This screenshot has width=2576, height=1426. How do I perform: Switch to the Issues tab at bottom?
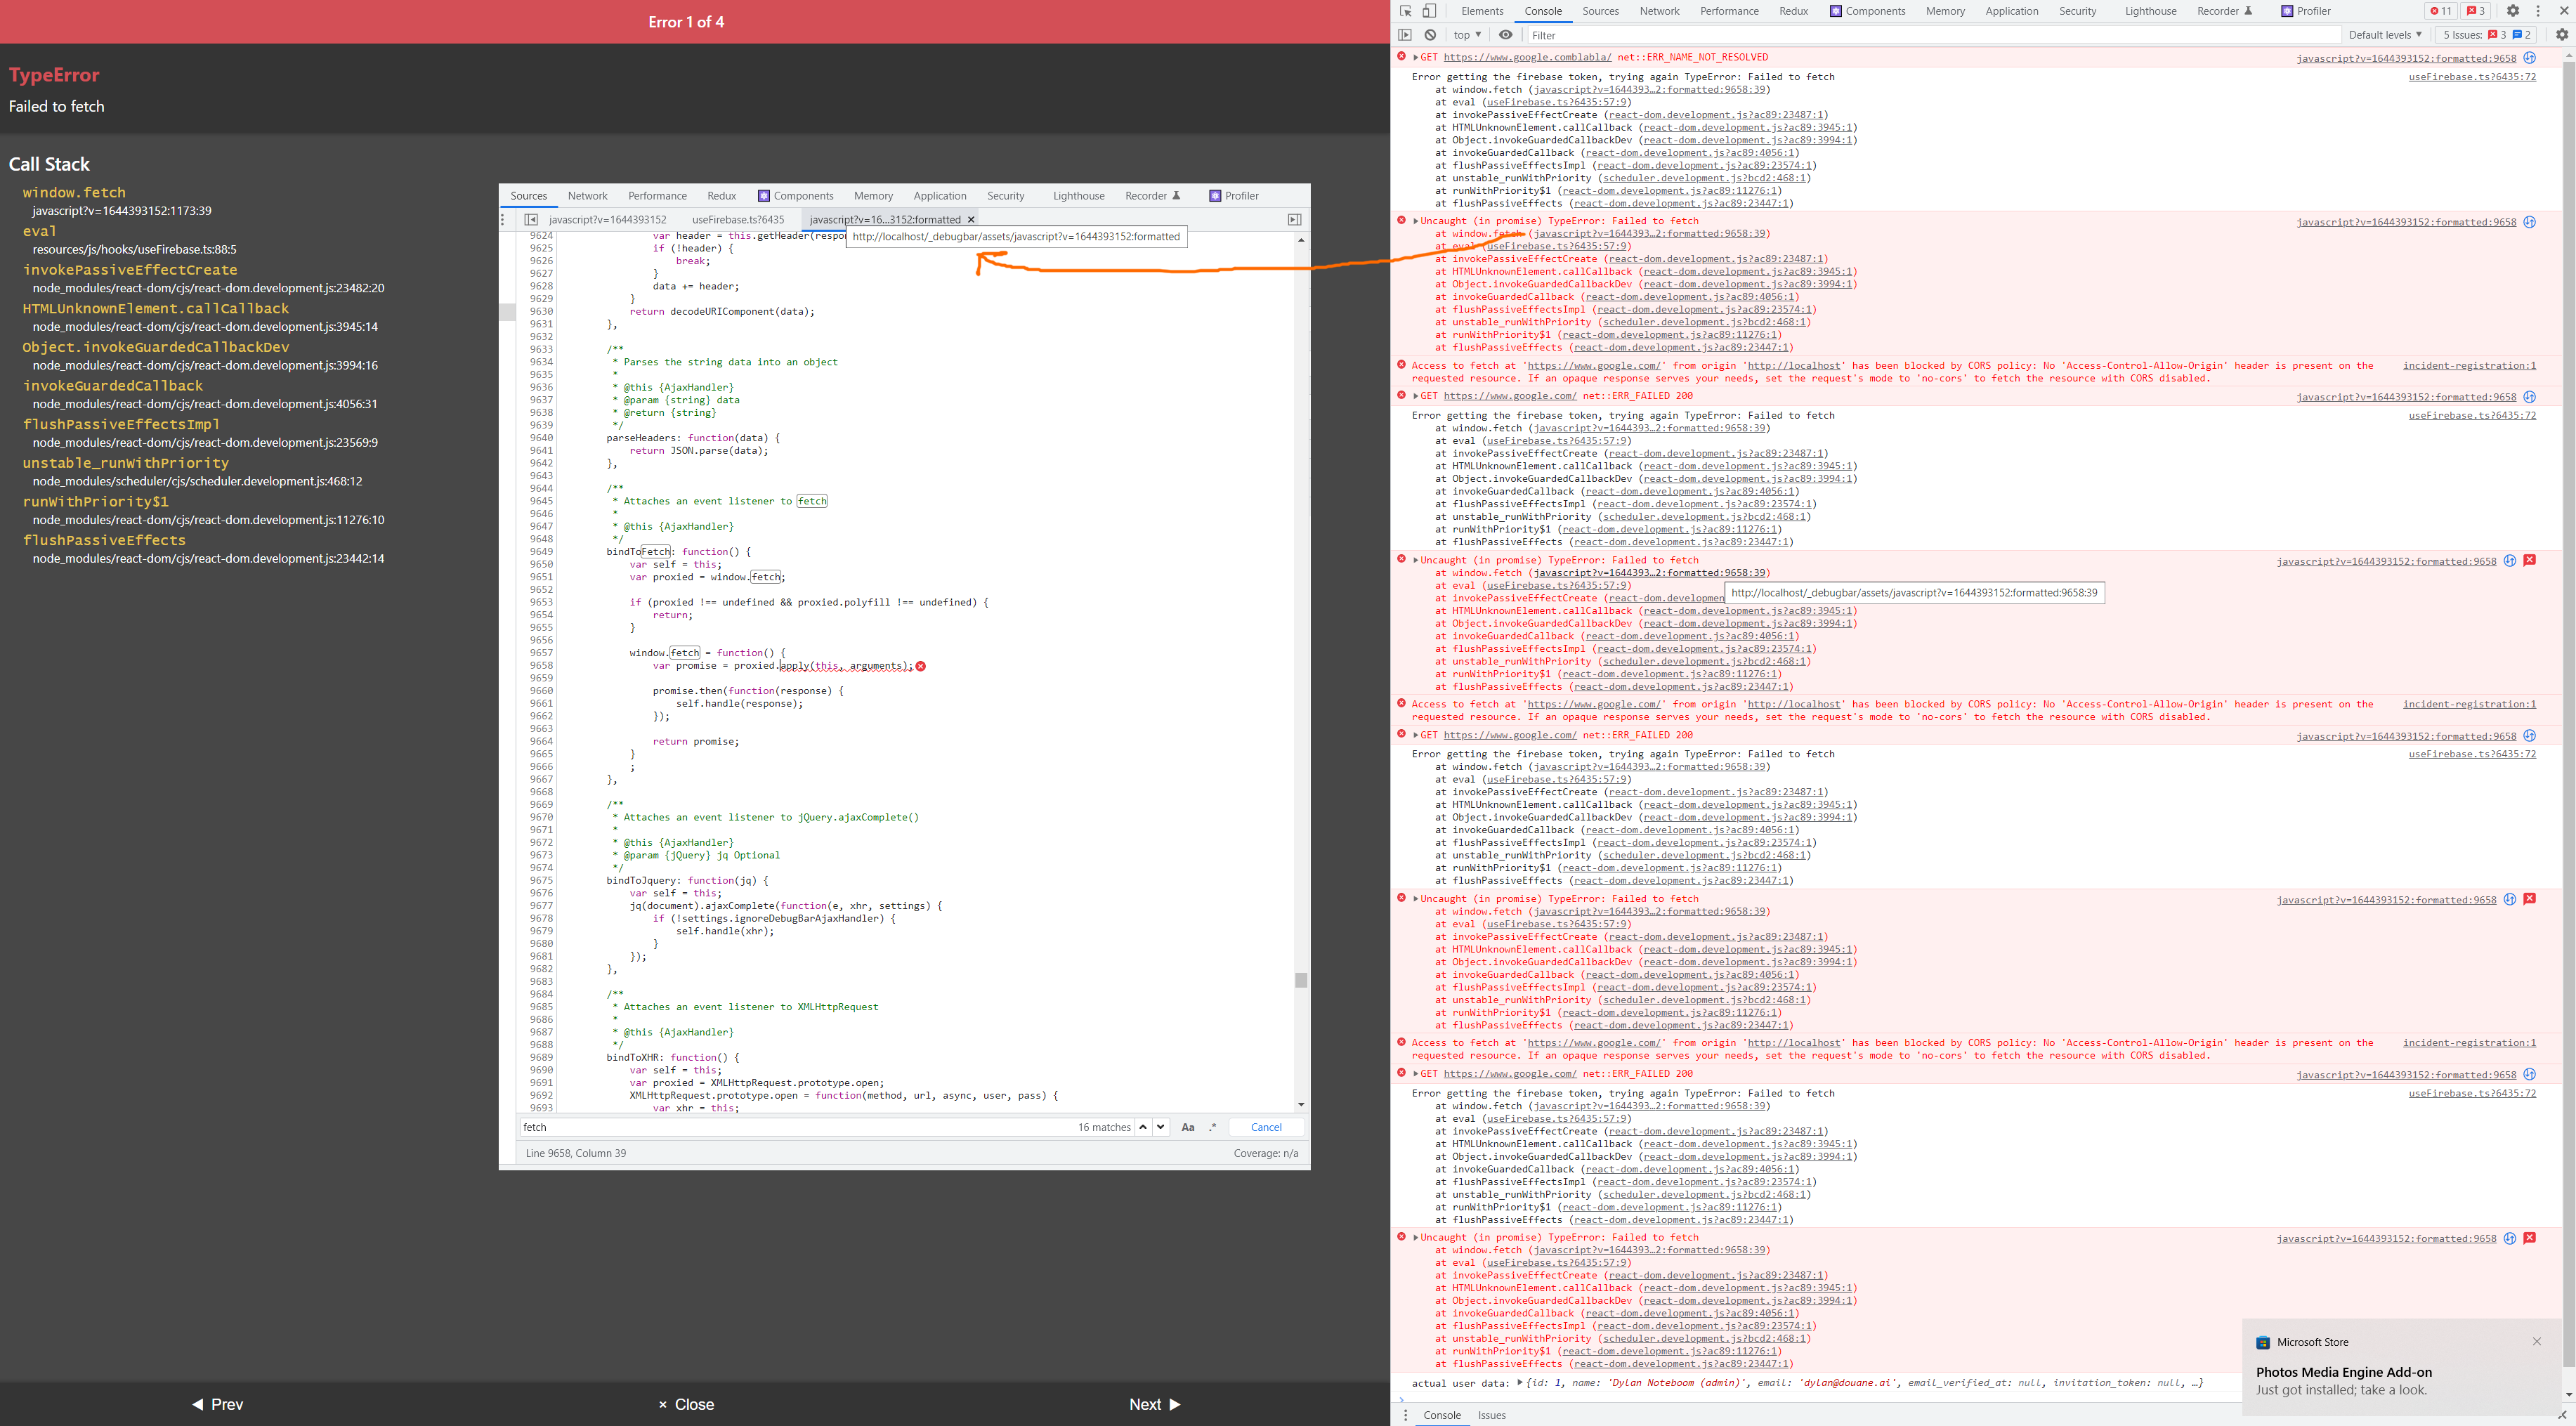(1492, 1415)
